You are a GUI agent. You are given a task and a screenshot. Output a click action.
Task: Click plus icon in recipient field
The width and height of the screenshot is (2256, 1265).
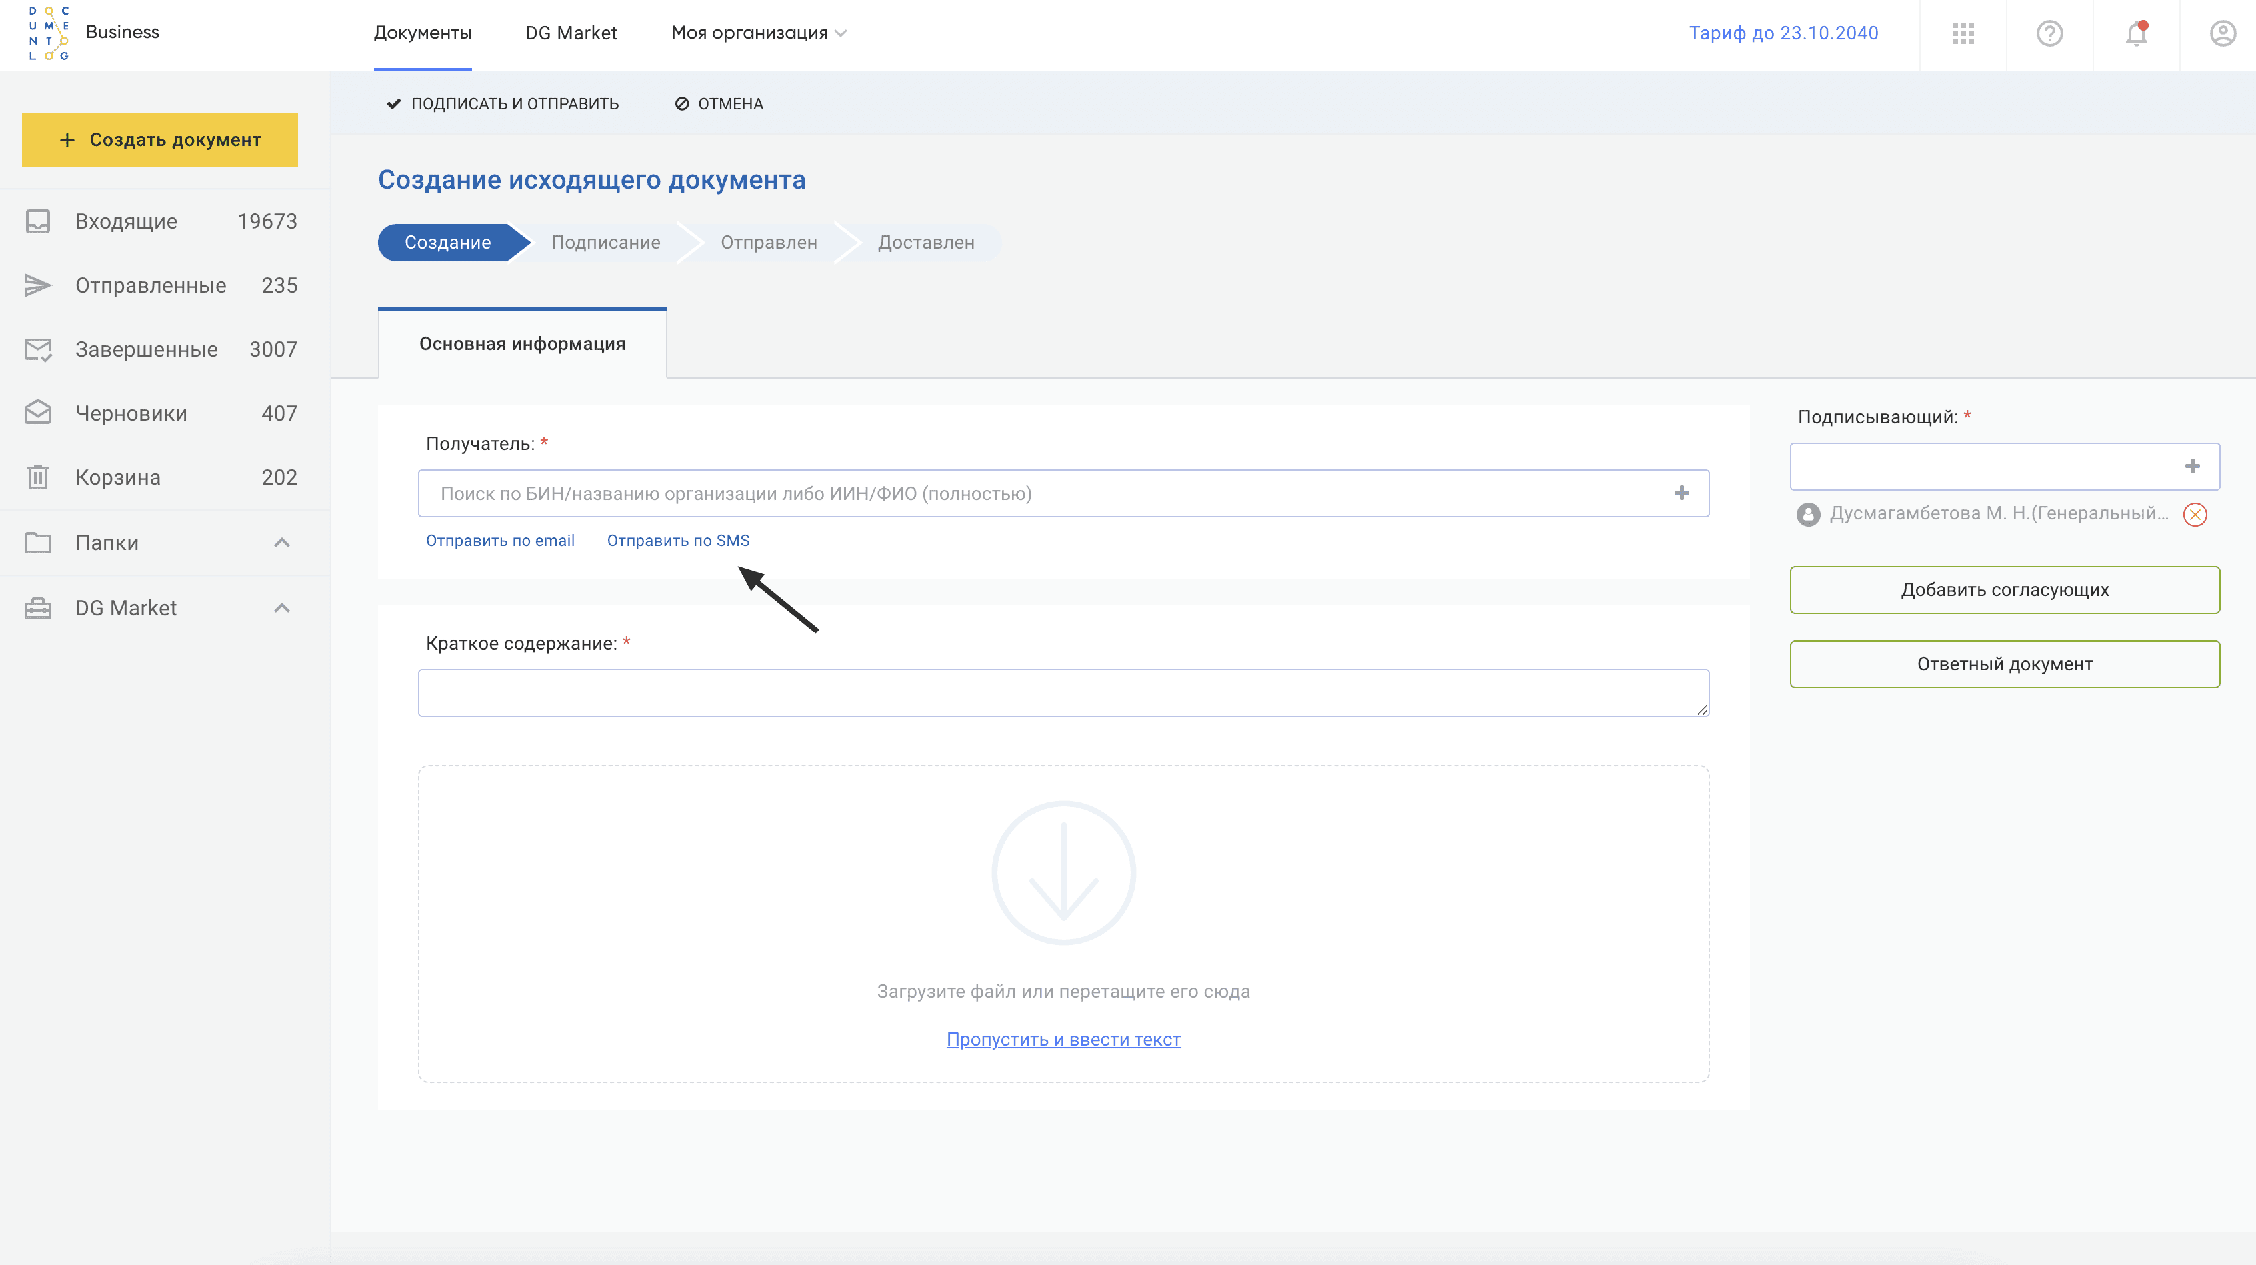[x=1681, y=493]
